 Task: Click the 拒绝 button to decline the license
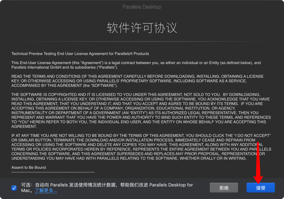224,187
